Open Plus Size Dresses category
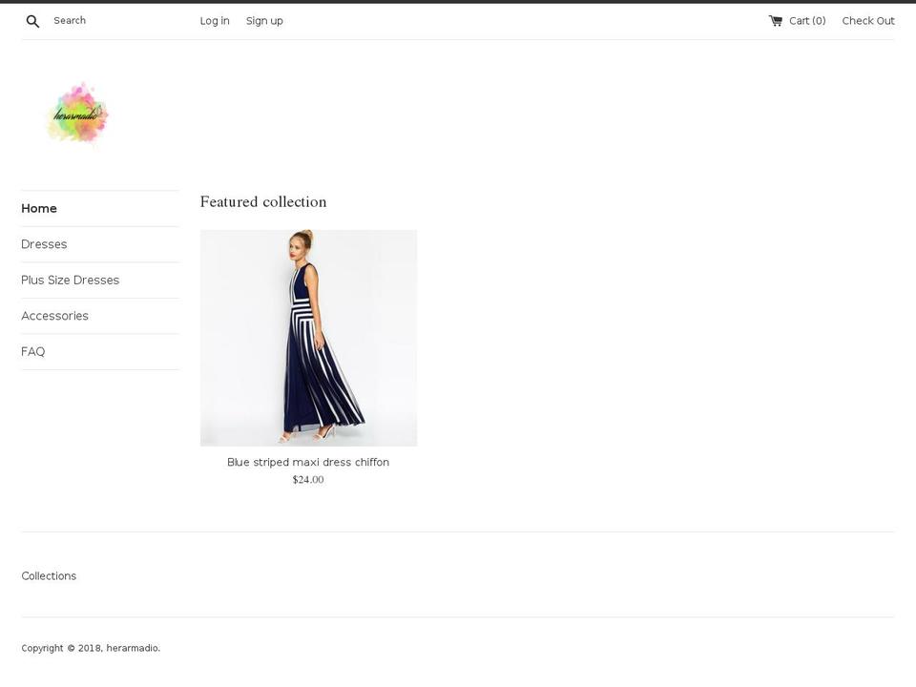The image size is (916, 687). tap(70, 280)
